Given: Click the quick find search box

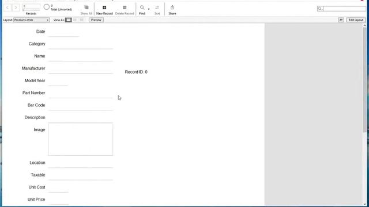Looking at the screenshot, I should (x=345, y=9).
